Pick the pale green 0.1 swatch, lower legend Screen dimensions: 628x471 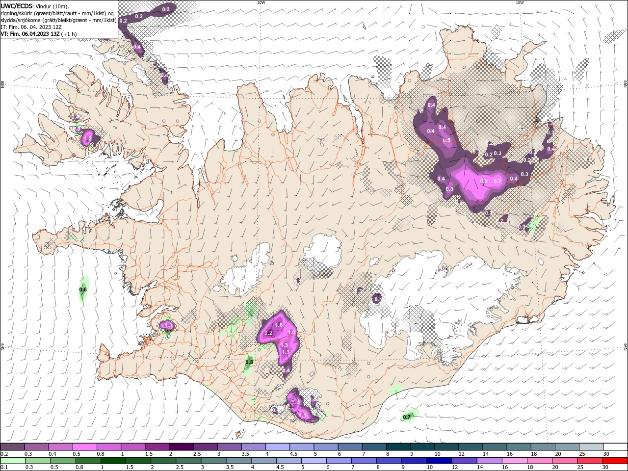coord(12,461)
